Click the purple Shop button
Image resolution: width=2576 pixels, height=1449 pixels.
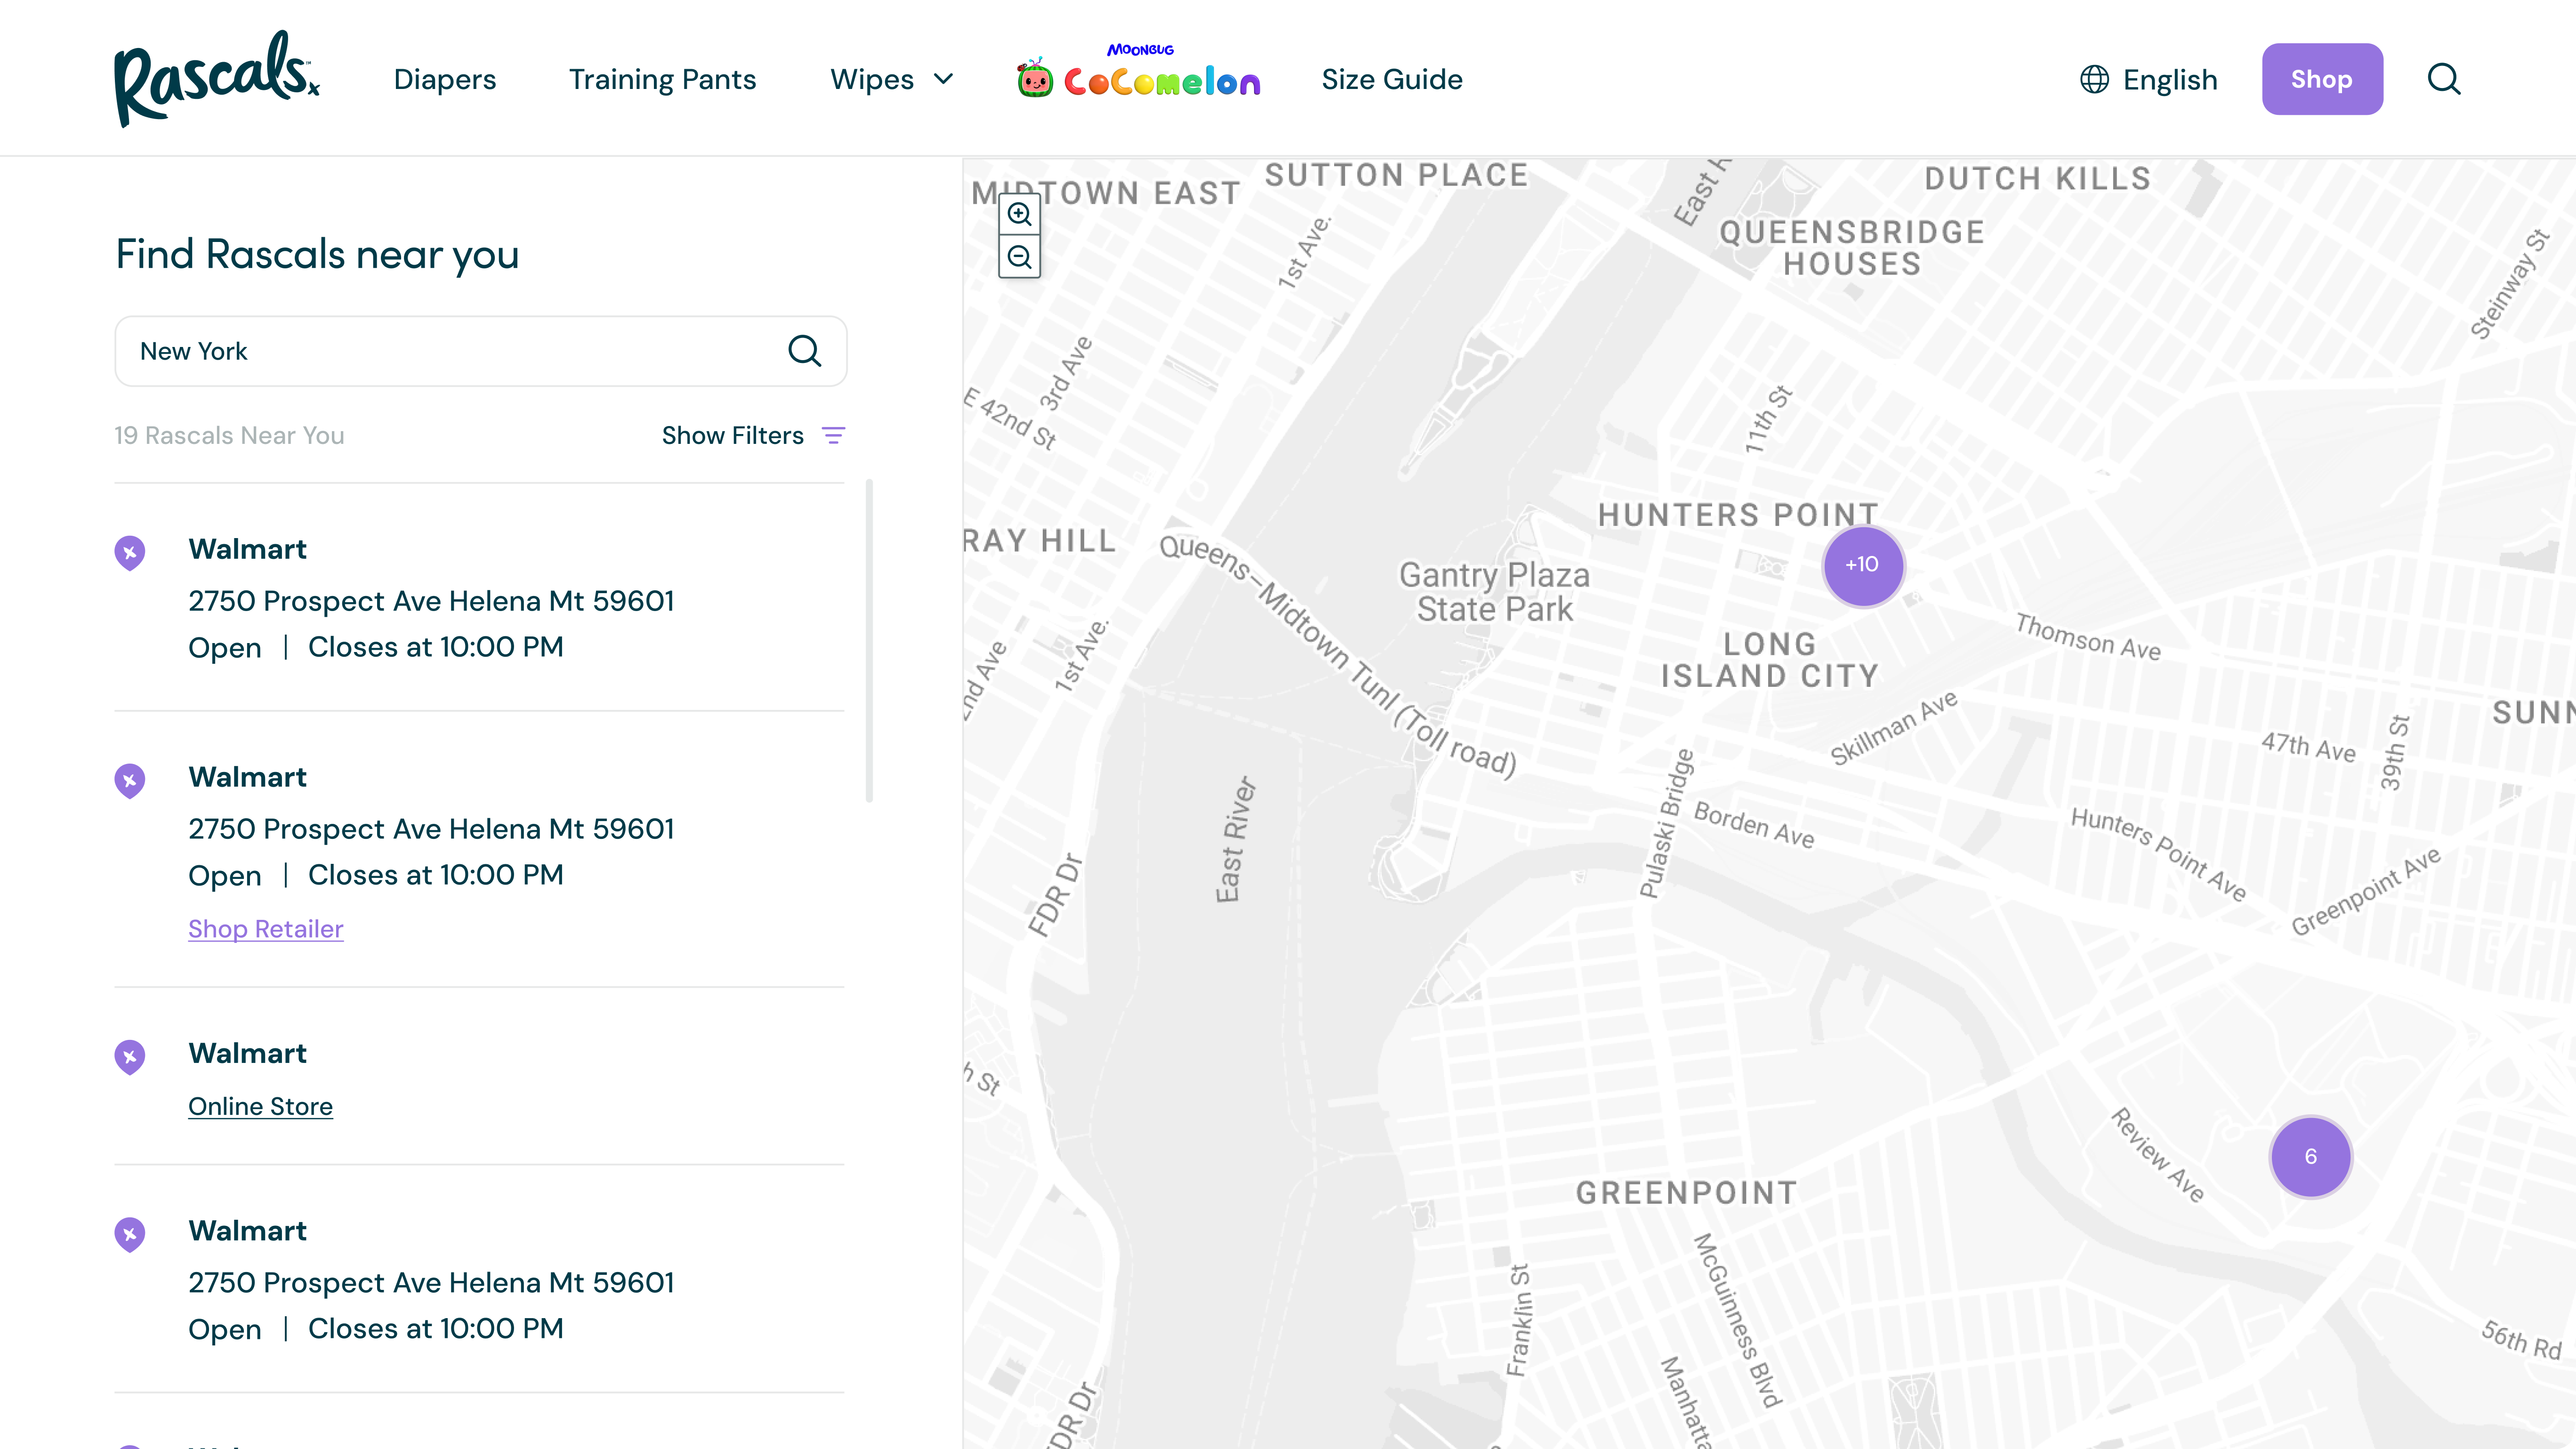click(2322, 79)
